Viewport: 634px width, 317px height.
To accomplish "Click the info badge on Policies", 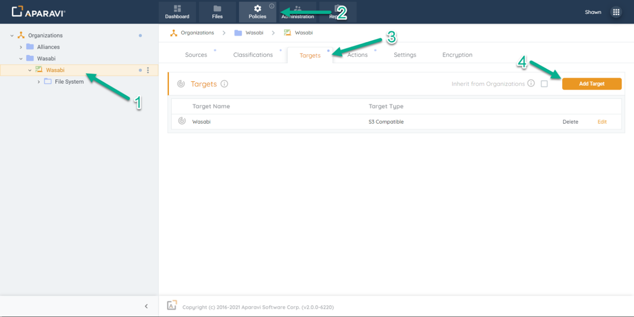I will (x=272, y=6).
